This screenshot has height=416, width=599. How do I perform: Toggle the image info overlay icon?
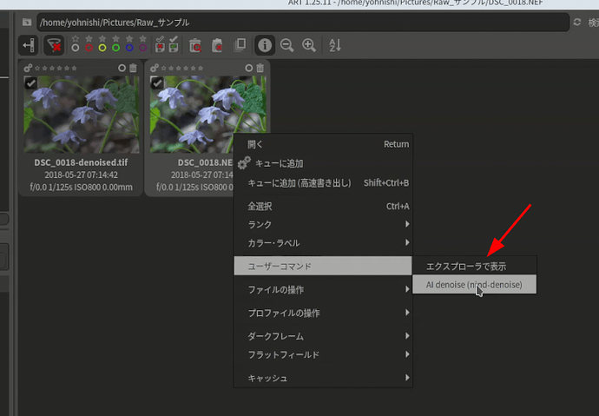coord(264,44)
